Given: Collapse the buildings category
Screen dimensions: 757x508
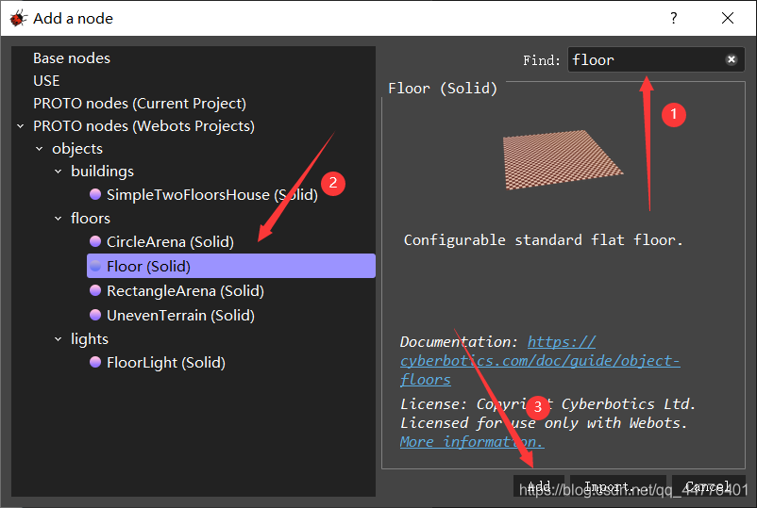Looking at the screenshot, I should (58, 172).
